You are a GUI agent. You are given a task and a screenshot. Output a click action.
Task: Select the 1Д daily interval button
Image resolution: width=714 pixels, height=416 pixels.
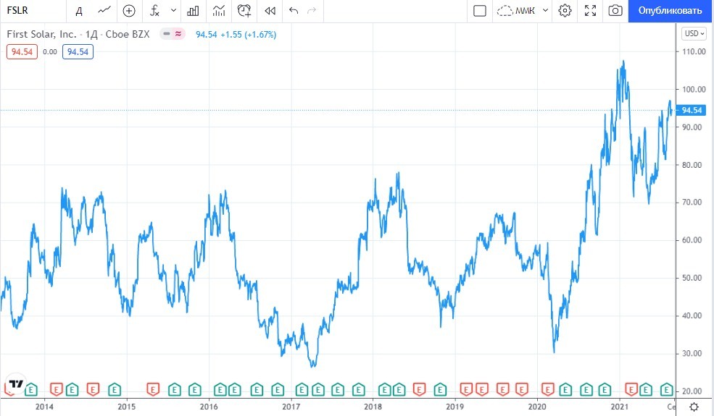pos(78,11)
